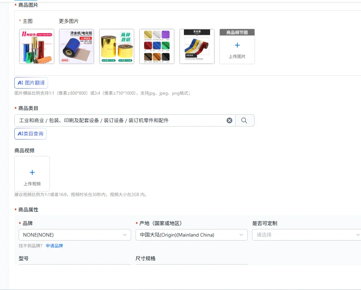This screenshot has height=290, width=361.
Task: Select the blue 烫金纸/电化铝 roll thumbnail
Action: pos(77,47)
